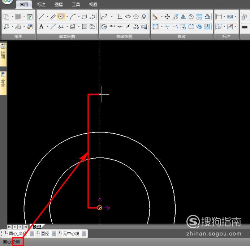Select the Arc drawing tool
Image resolution: width=250 pixels, height=246 pixels.
(73, 17)
